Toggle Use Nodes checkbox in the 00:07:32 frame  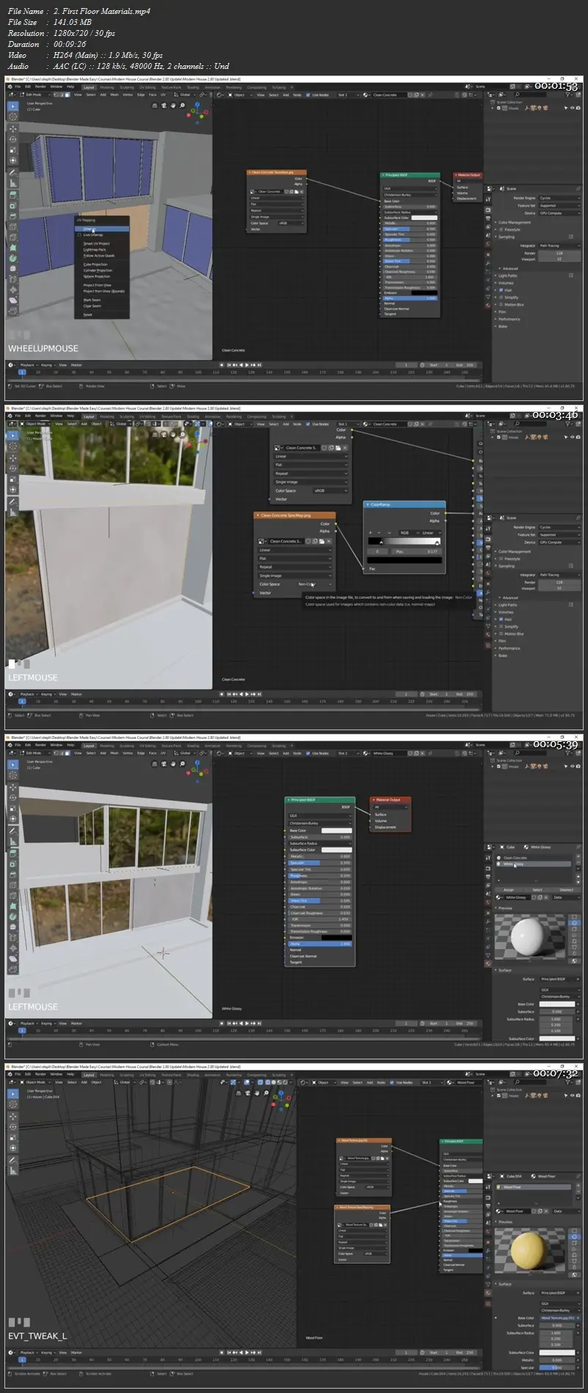click(x=392, y=1082)
